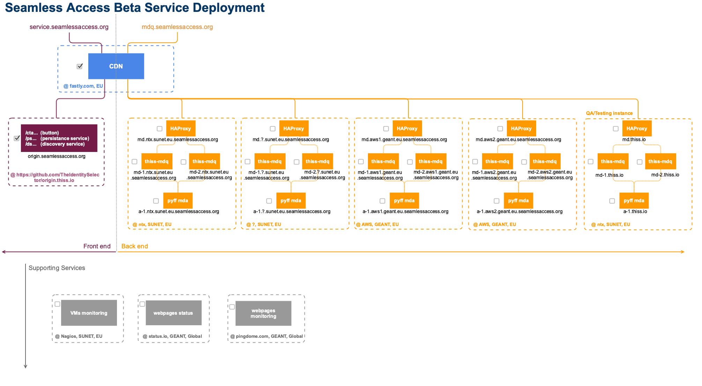Image resolution: width=702 pixels, height=386 pixels.
Task: Tick checkbox next to HAProxy md.aws1.geant.eu
Action: (x=386, y=129)
